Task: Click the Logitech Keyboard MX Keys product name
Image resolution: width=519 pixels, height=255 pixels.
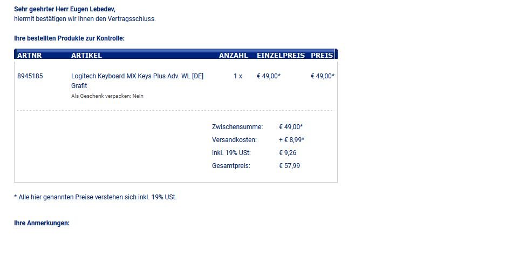Action: (137, 76)
